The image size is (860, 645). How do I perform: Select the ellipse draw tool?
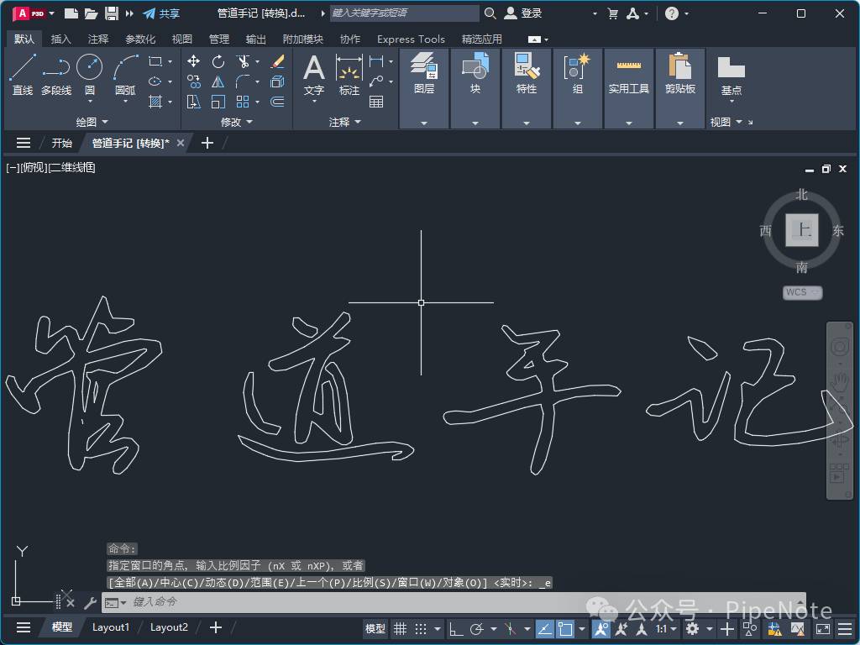[155, 81]
